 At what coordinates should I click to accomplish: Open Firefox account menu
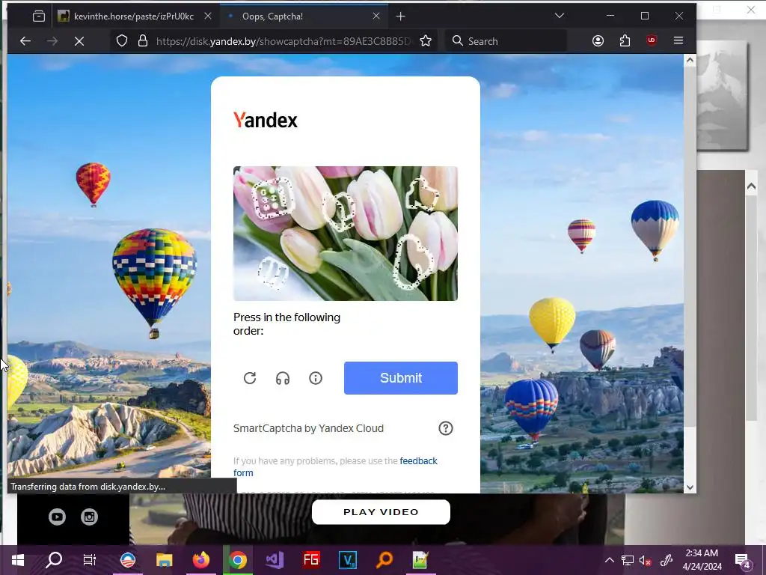pyautogui.click(x=598, y=41)
